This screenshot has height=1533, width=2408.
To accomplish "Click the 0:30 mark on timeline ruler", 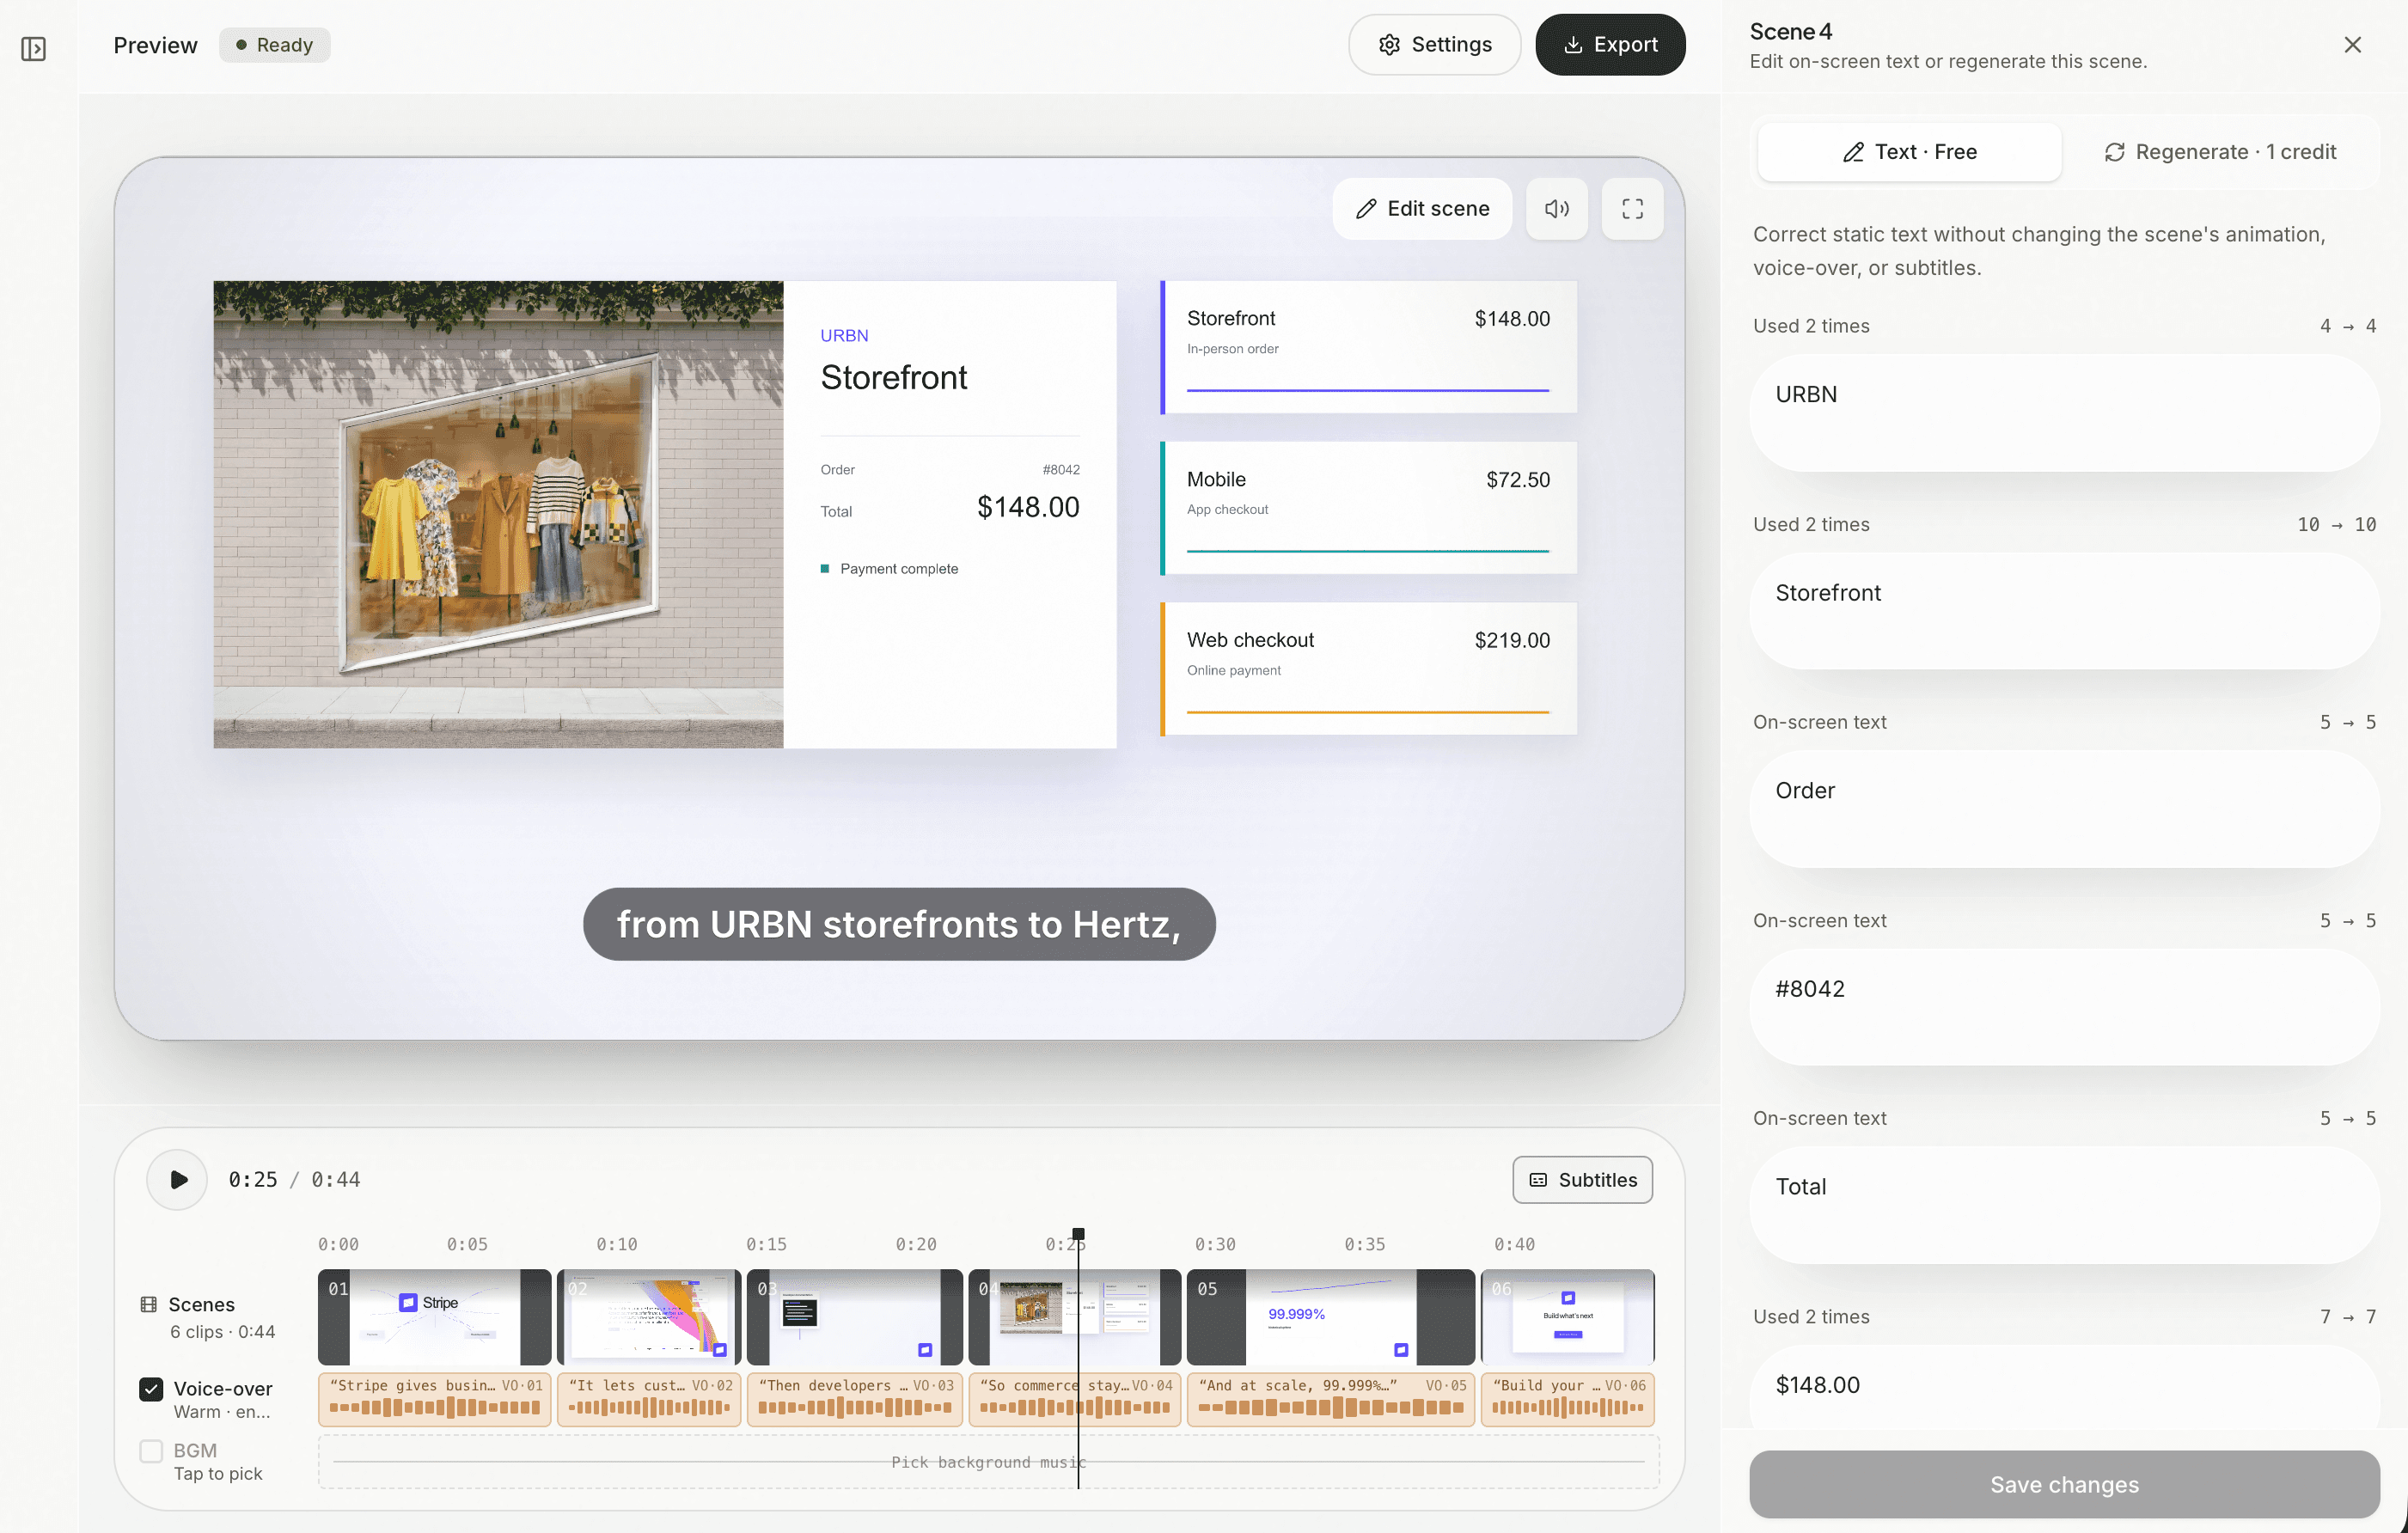I will (x=1215, y=1244).
